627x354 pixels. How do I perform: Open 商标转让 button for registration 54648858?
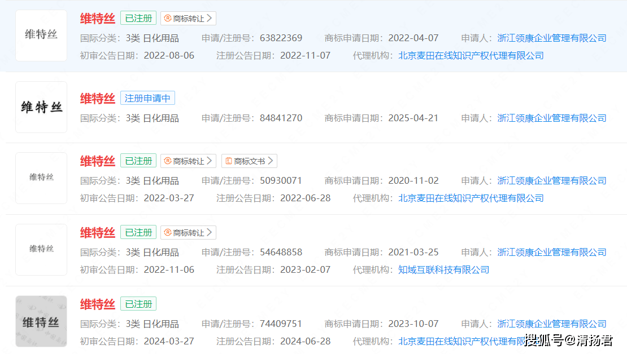coord(188,233)
